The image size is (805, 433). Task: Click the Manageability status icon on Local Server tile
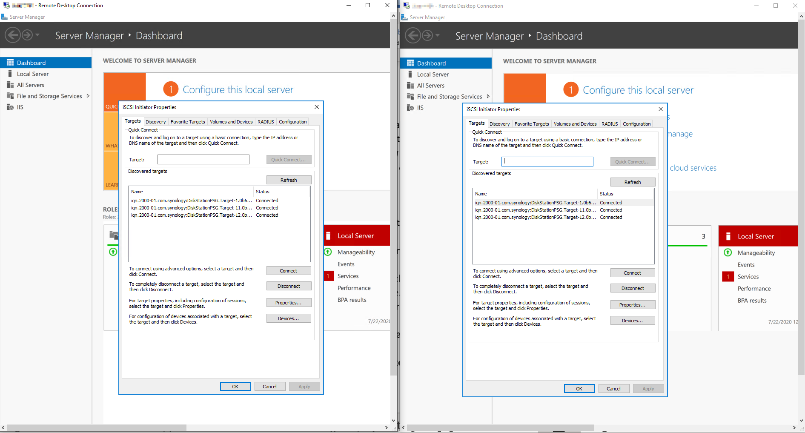tap(328, 252)
